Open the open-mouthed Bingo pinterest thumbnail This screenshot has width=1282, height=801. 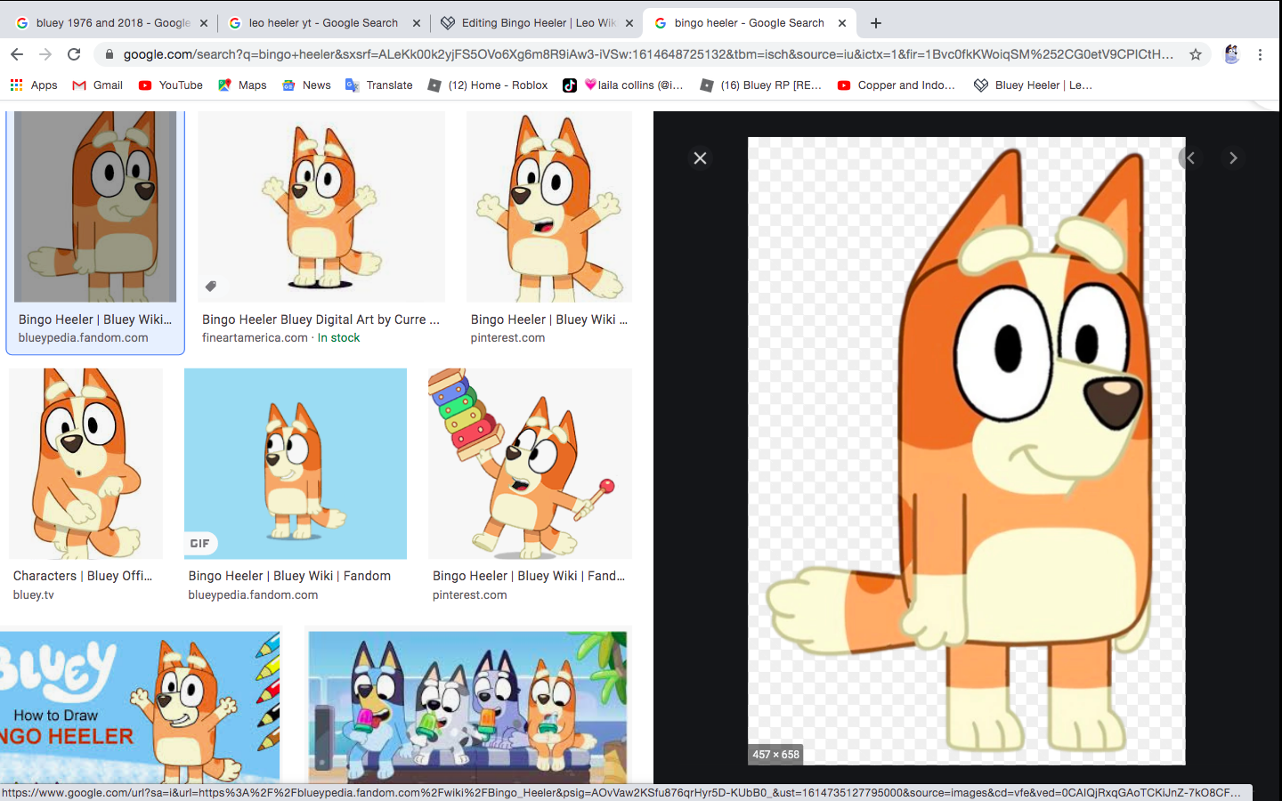pyautogui.click(x=549, y=206)
